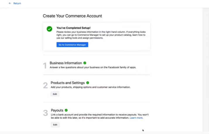209x134 pixels.
Task: Click the green setup completed badge icon
Action: click(49, 29)
